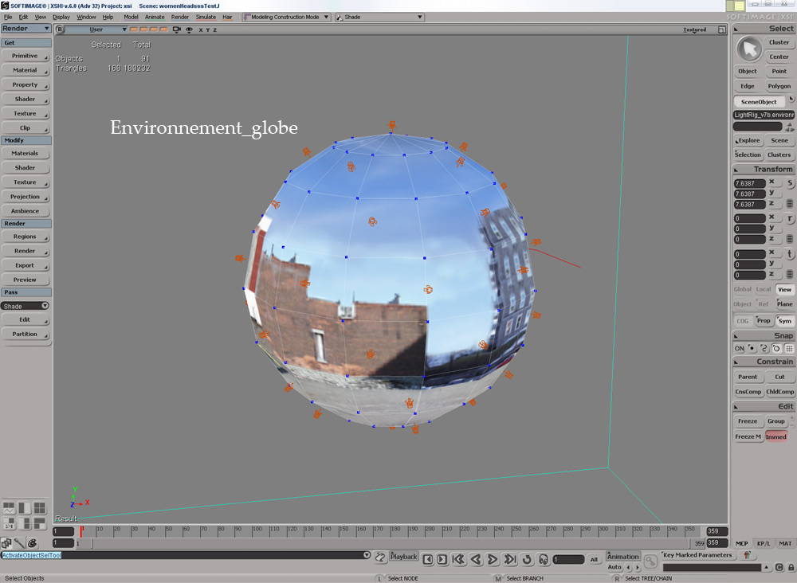The image size is (797, 583).
Task: Click the lock icon at bottom right
Action: 791,567
